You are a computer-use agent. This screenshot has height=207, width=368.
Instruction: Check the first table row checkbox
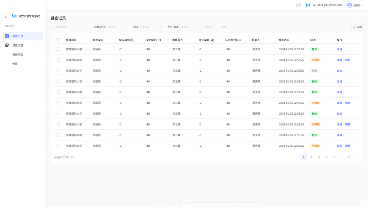[58, 49]
